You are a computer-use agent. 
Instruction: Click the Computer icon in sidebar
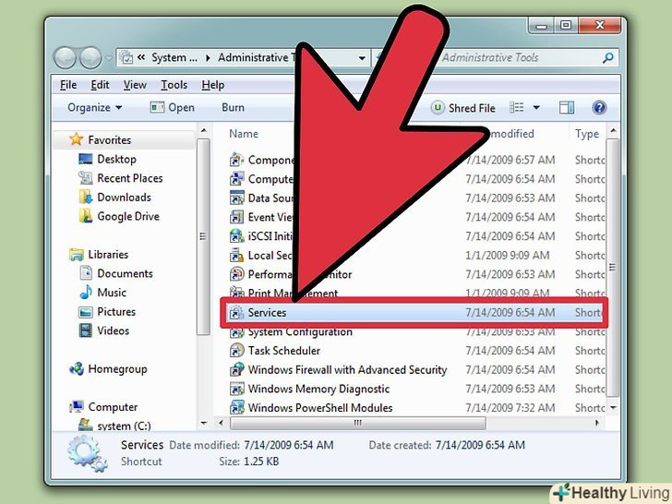77,407
